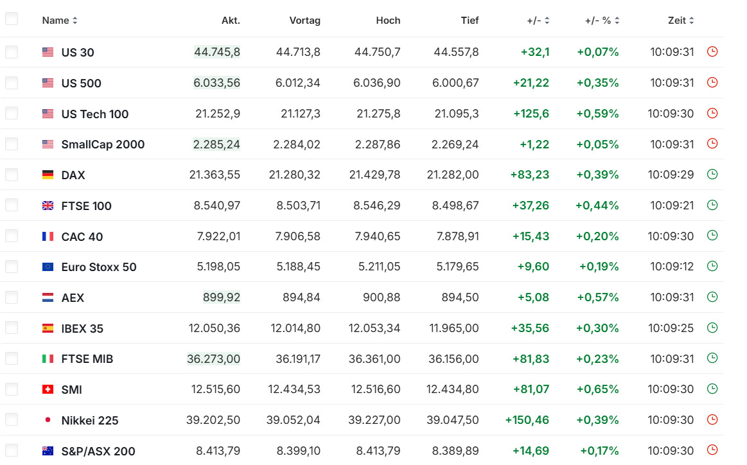Click the IBEX 35 percent change value
Screen dimensions: 747x465
pos(597,328)
